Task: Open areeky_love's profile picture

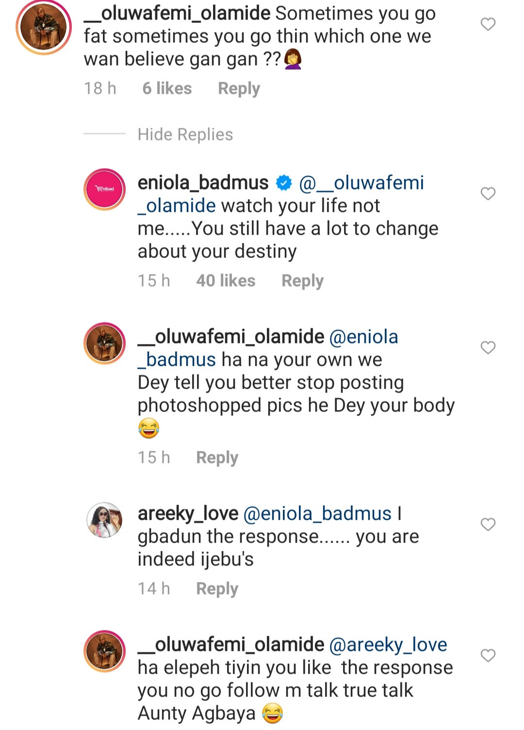Action: [105, 520]
